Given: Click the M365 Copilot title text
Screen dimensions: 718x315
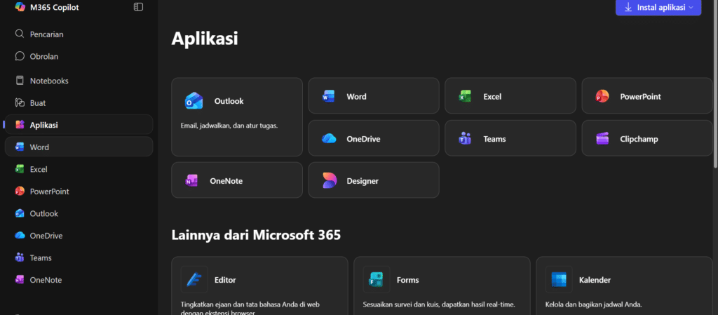Looking at the screenshot, I should point(55,7).
